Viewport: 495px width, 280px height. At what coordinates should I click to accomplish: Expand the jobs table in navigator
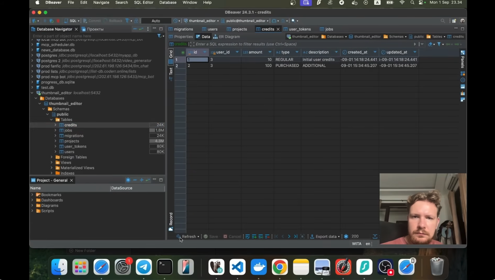(55, 131)
